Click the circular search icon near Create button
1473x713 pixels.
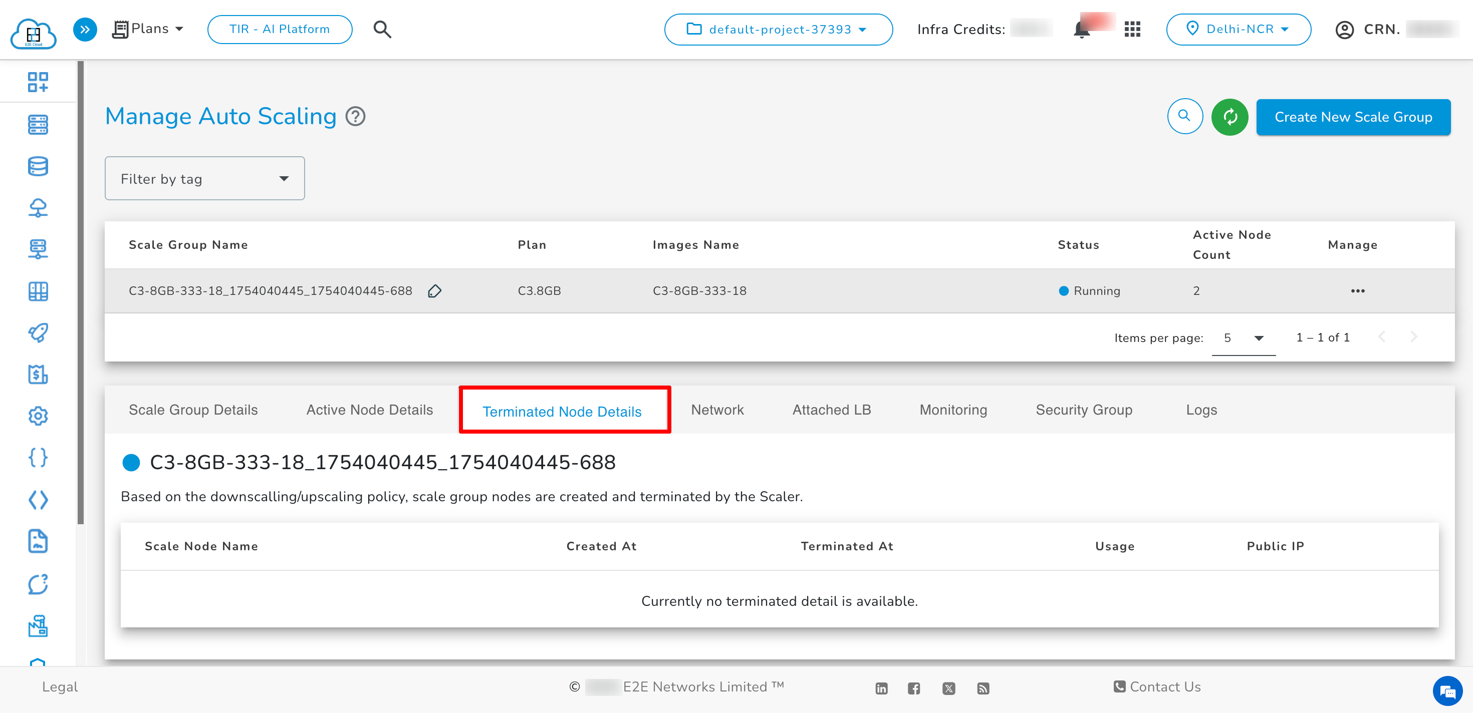(1184, 117)
